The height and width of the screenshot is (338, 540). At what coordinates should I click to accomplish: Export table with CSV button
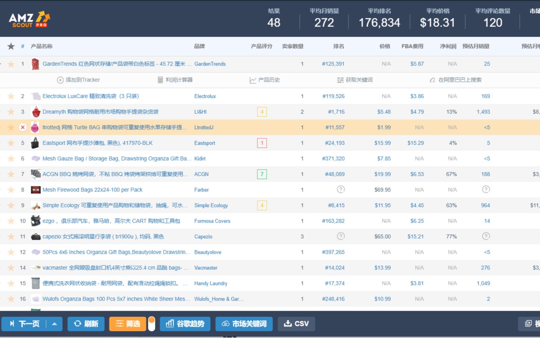pos(296,324)
